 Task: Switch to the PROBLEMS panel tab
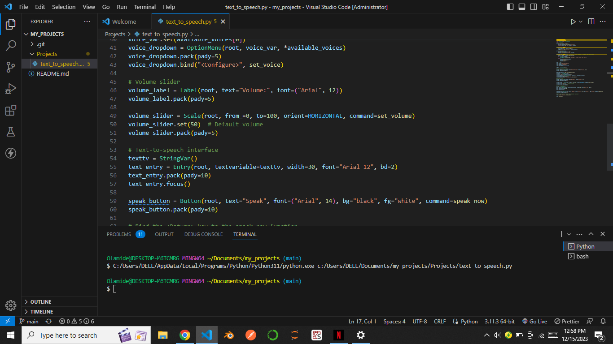(119, 234)
